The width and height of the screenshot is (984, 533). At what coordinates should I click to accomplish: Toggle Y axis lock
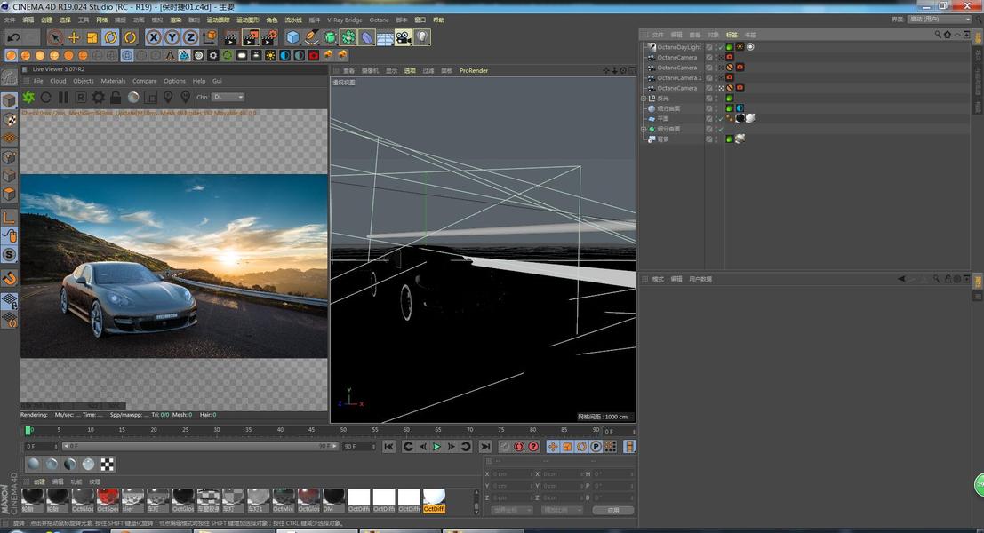(x=172, y=37)
